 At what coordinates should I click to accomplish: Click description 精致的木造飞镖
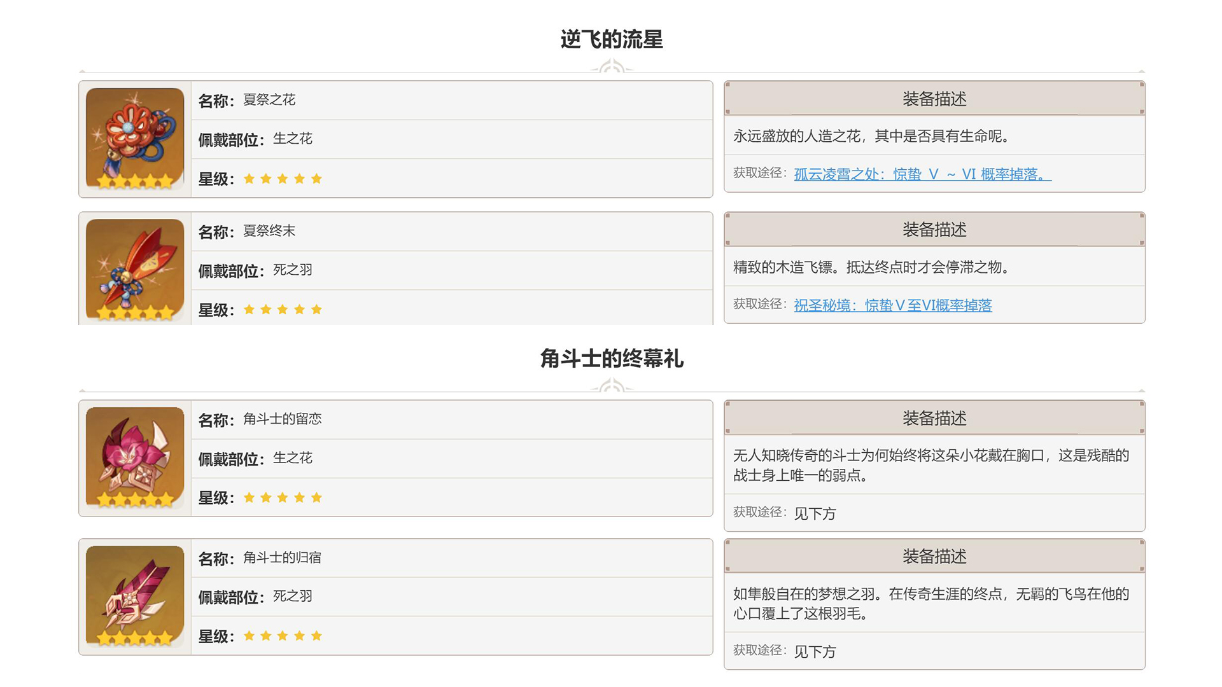[871, 267]
